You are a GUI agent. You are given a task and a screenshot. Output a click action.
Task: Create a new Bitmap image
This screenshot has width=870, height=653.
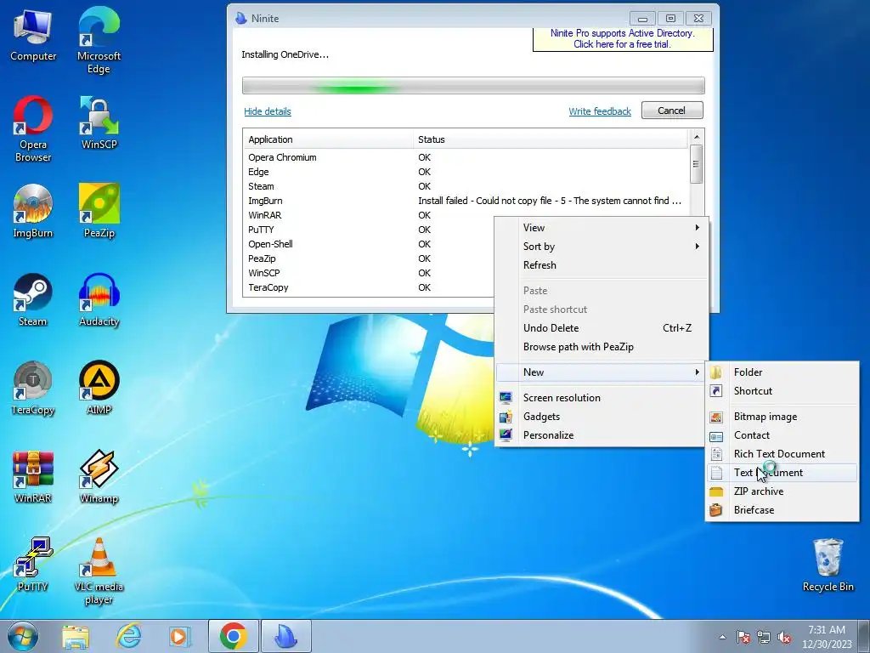[782, 417]
